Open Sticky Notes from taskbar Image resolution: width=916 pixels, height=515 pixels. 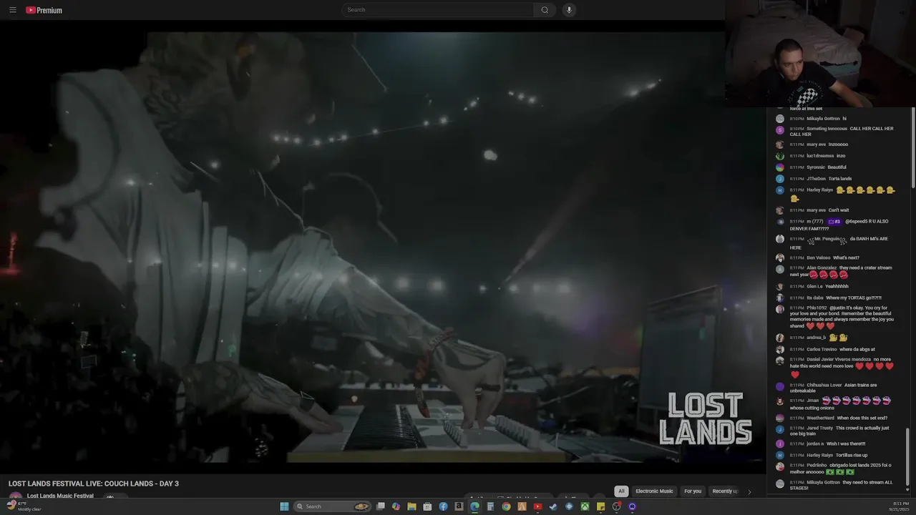click(600, 506)
